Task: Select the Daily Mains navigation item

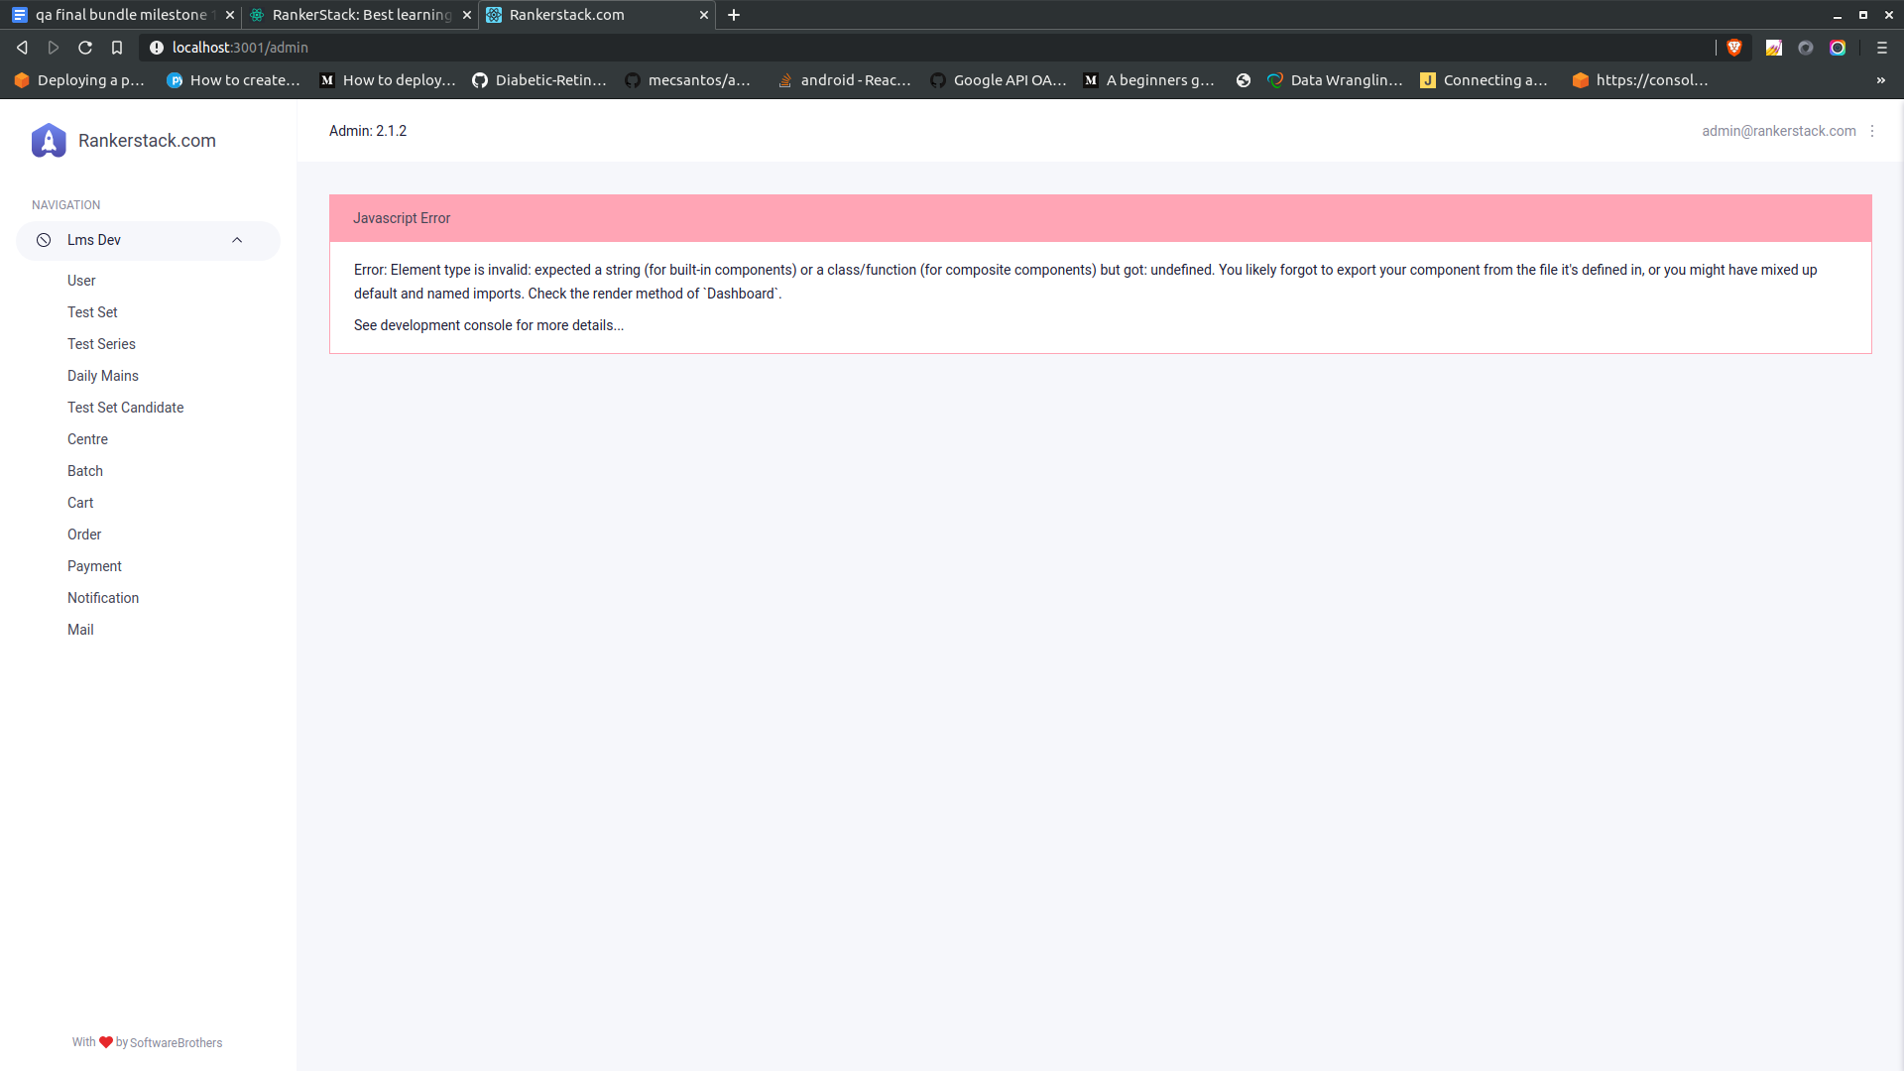Action: click(102, 375)
